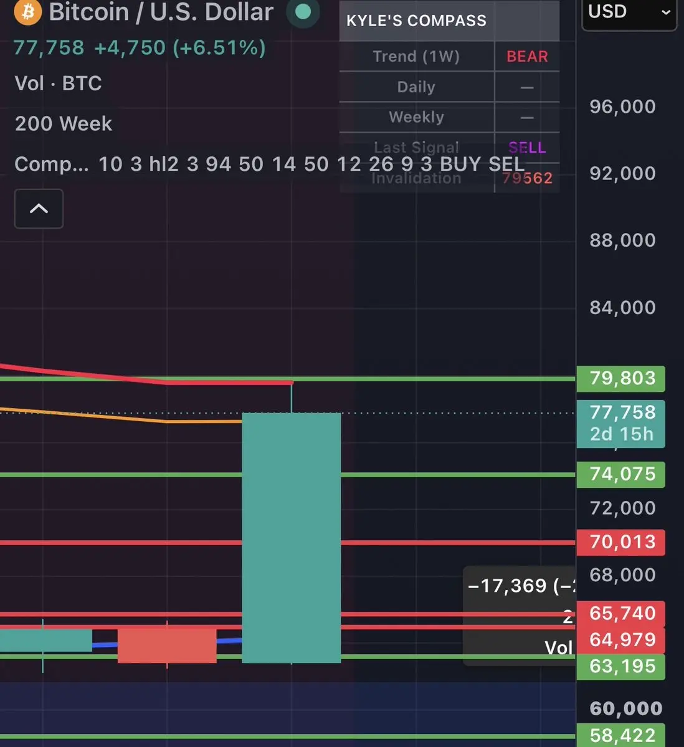The width and height of the screenshot is (684, 747).
Task: Click the 64,979 red price label
Action: click(620, 640)
